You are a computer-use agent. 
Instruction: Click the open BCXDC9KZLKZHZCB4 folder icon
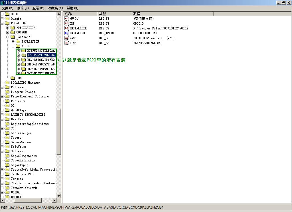click(x=24, y=55)
